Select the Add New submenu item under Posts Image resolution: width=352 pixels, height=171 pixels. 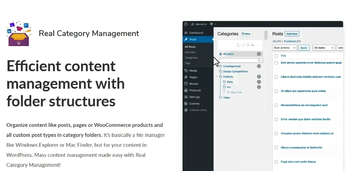click(190, 52)
